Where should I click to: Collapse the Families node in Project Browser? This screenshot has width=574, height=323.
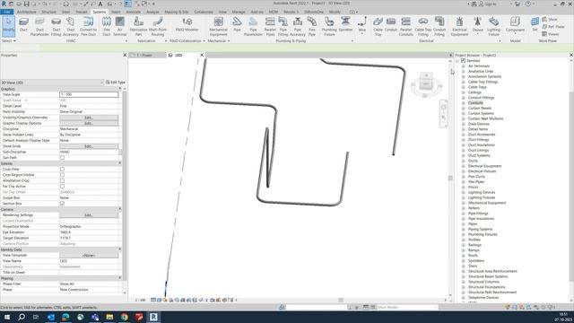pos(457,61)
